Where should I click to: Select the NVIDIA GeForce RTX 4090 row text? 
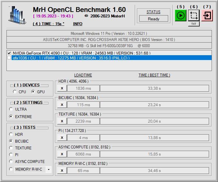tap(82, 53)
